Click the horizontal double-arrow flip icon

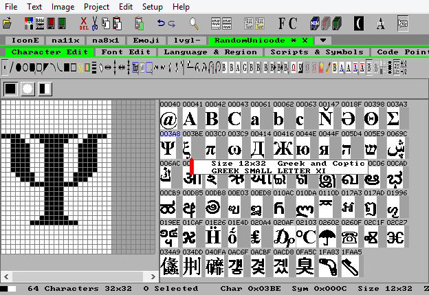click(108, 67)
